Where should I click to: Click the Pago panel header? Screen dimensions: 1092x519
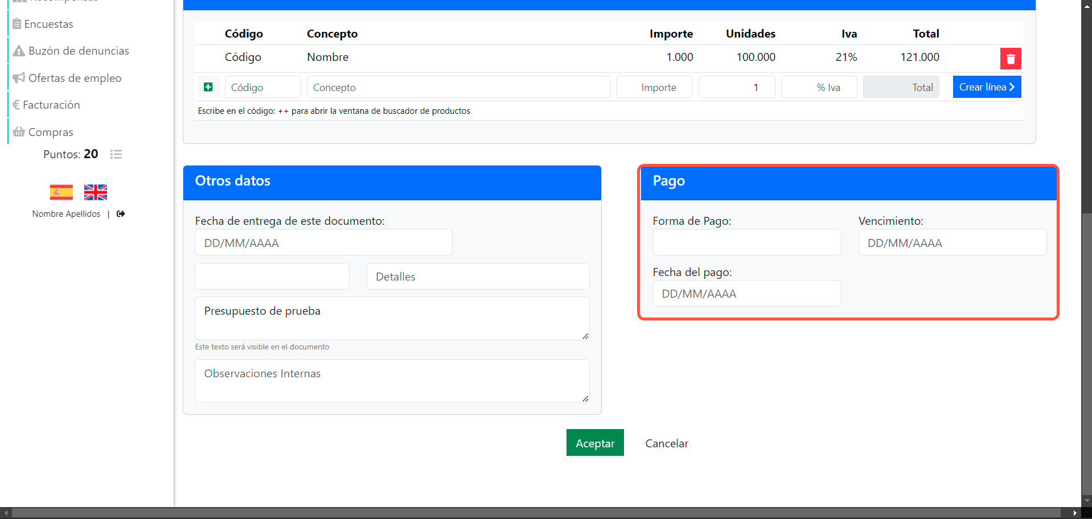(848, 183)
